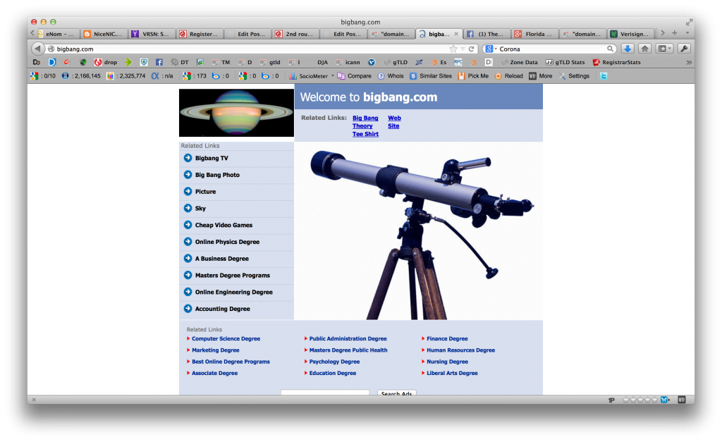722x442 pixels.
Task: Click the Saturn planet image
Action: (x=236, y=113)
